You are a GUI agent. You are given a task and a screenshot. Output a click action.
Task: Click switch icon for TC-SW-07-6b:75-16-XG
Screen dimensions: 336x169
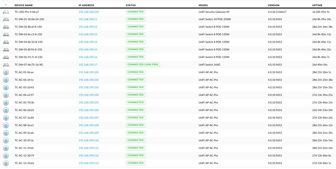click(6, 65)
